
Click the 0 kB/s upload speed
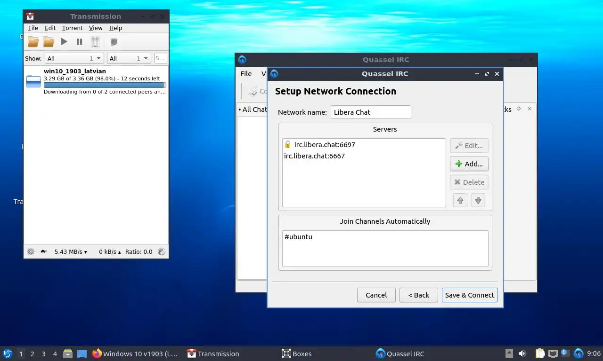pyautogui.click(x=110, y=252)
